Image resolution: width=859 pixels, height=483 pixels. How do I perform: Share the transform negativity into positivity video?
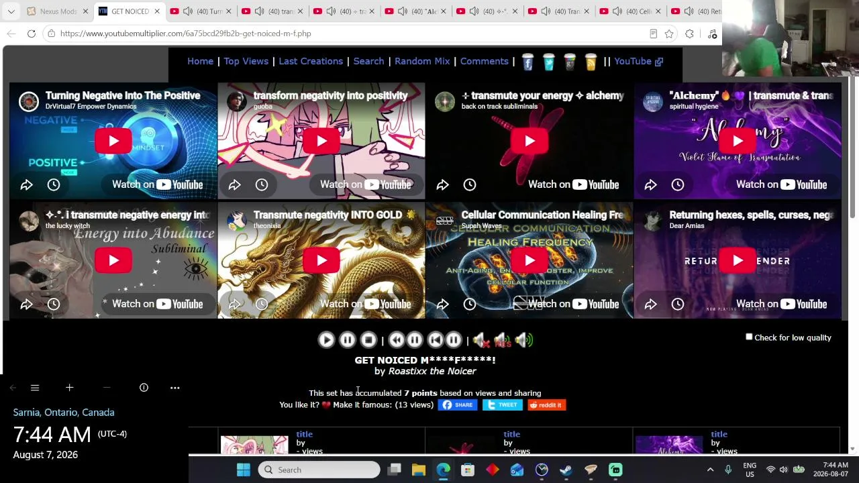(x=234, y=184)
